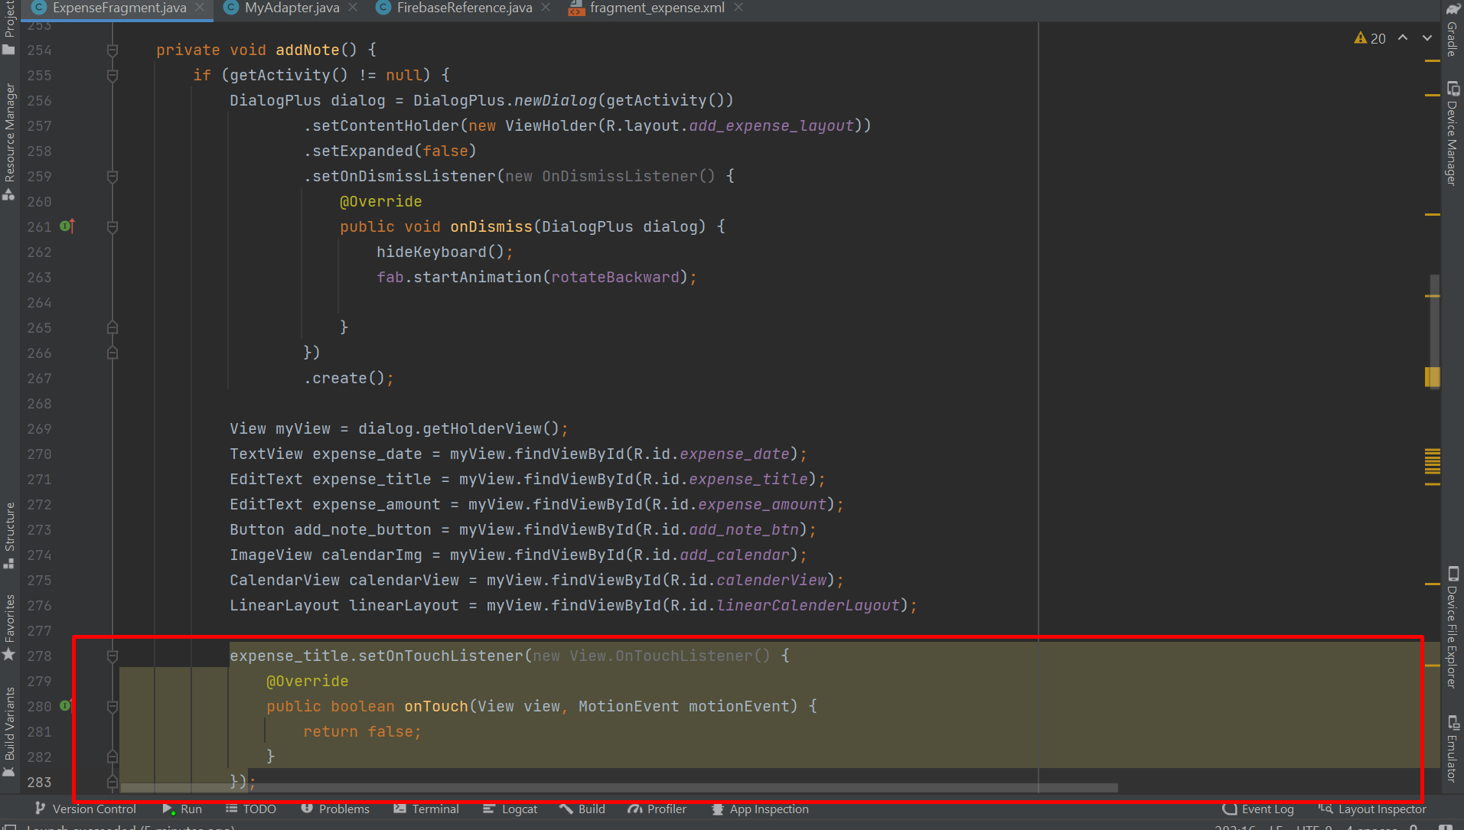Viewport: 1464px width, 830px height.
Task: Open the App Inspection tool window
Action: [760, 809]
